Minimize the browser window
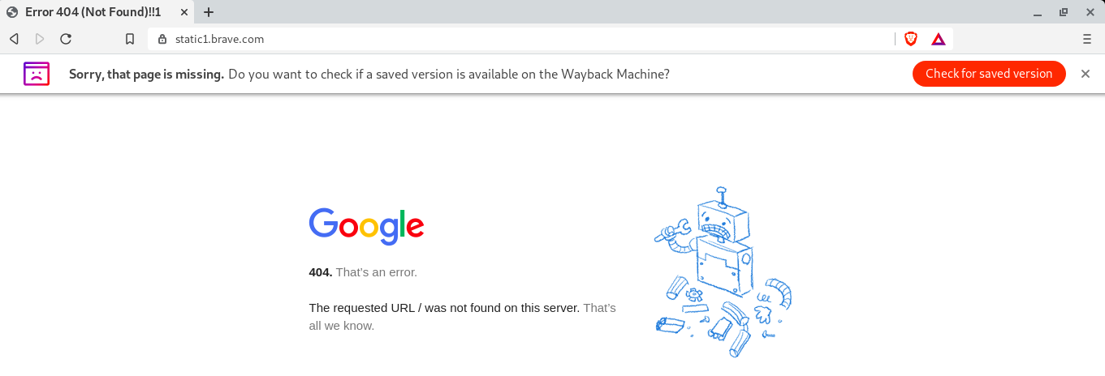 click(1038, 12)
